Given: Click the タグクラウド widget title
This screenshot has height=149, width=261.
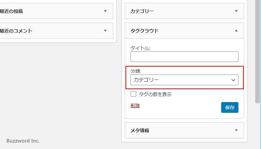Looking at the screenshot, I should pyautogui.click(x=144, y=31).
